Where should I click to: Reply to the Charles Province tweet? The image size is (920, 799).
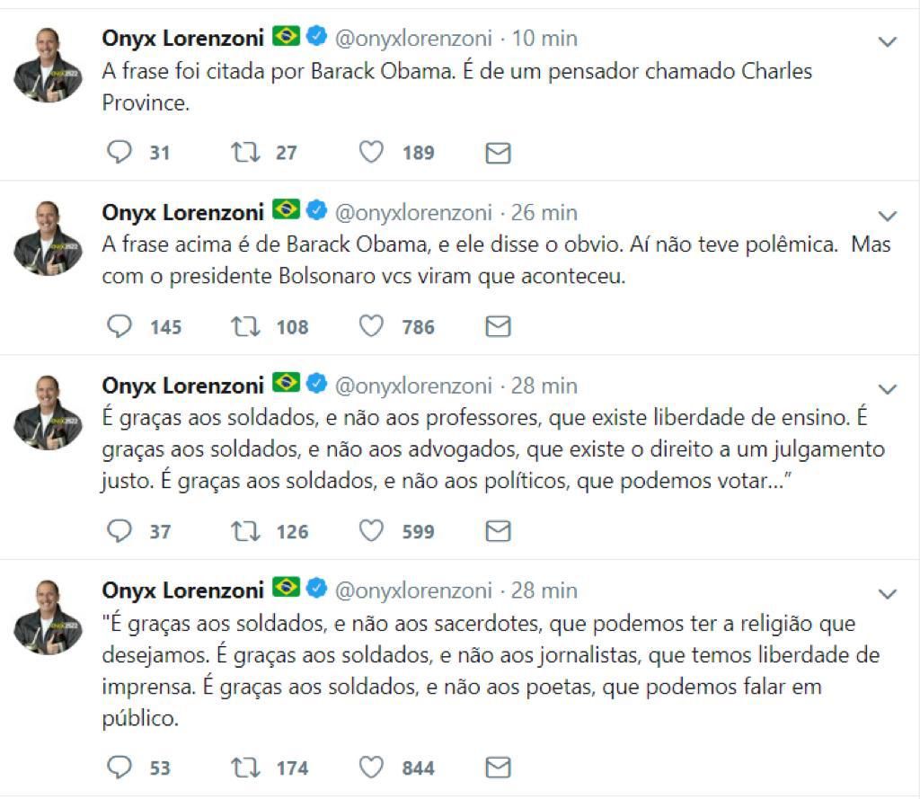119,153
